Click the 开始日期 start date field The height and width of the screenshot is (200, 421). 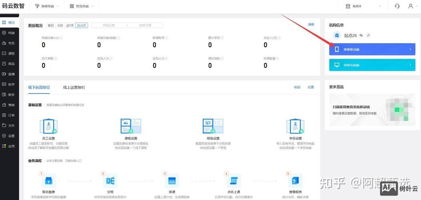pyautogui.click(x=109, y=25)
